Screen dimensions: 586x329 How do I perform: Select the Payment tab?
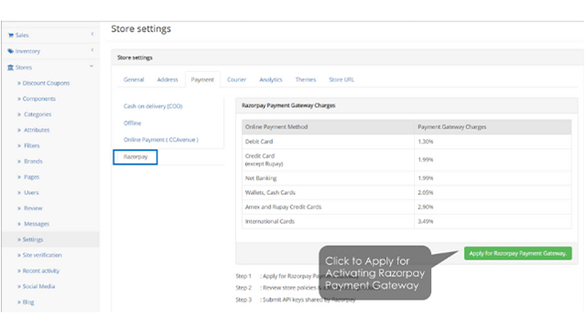202,80
